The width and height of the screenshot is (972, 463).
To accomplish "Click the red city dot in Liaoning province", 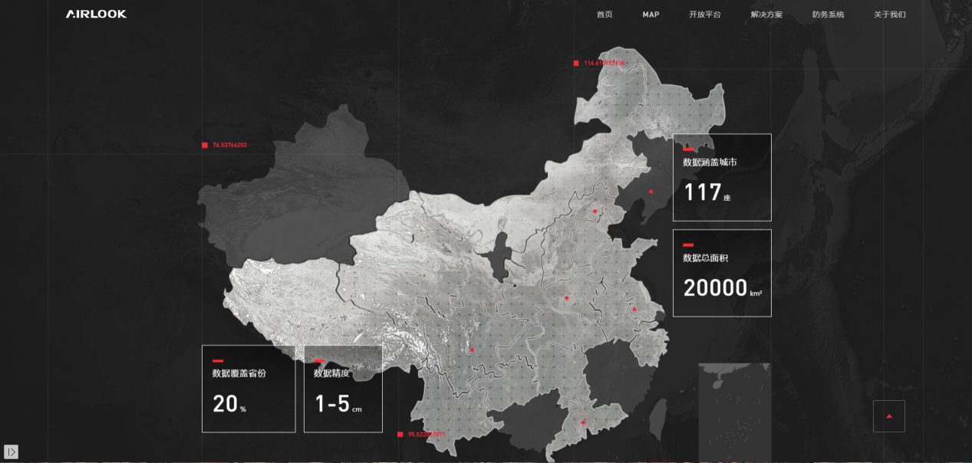I will point(651,191).
